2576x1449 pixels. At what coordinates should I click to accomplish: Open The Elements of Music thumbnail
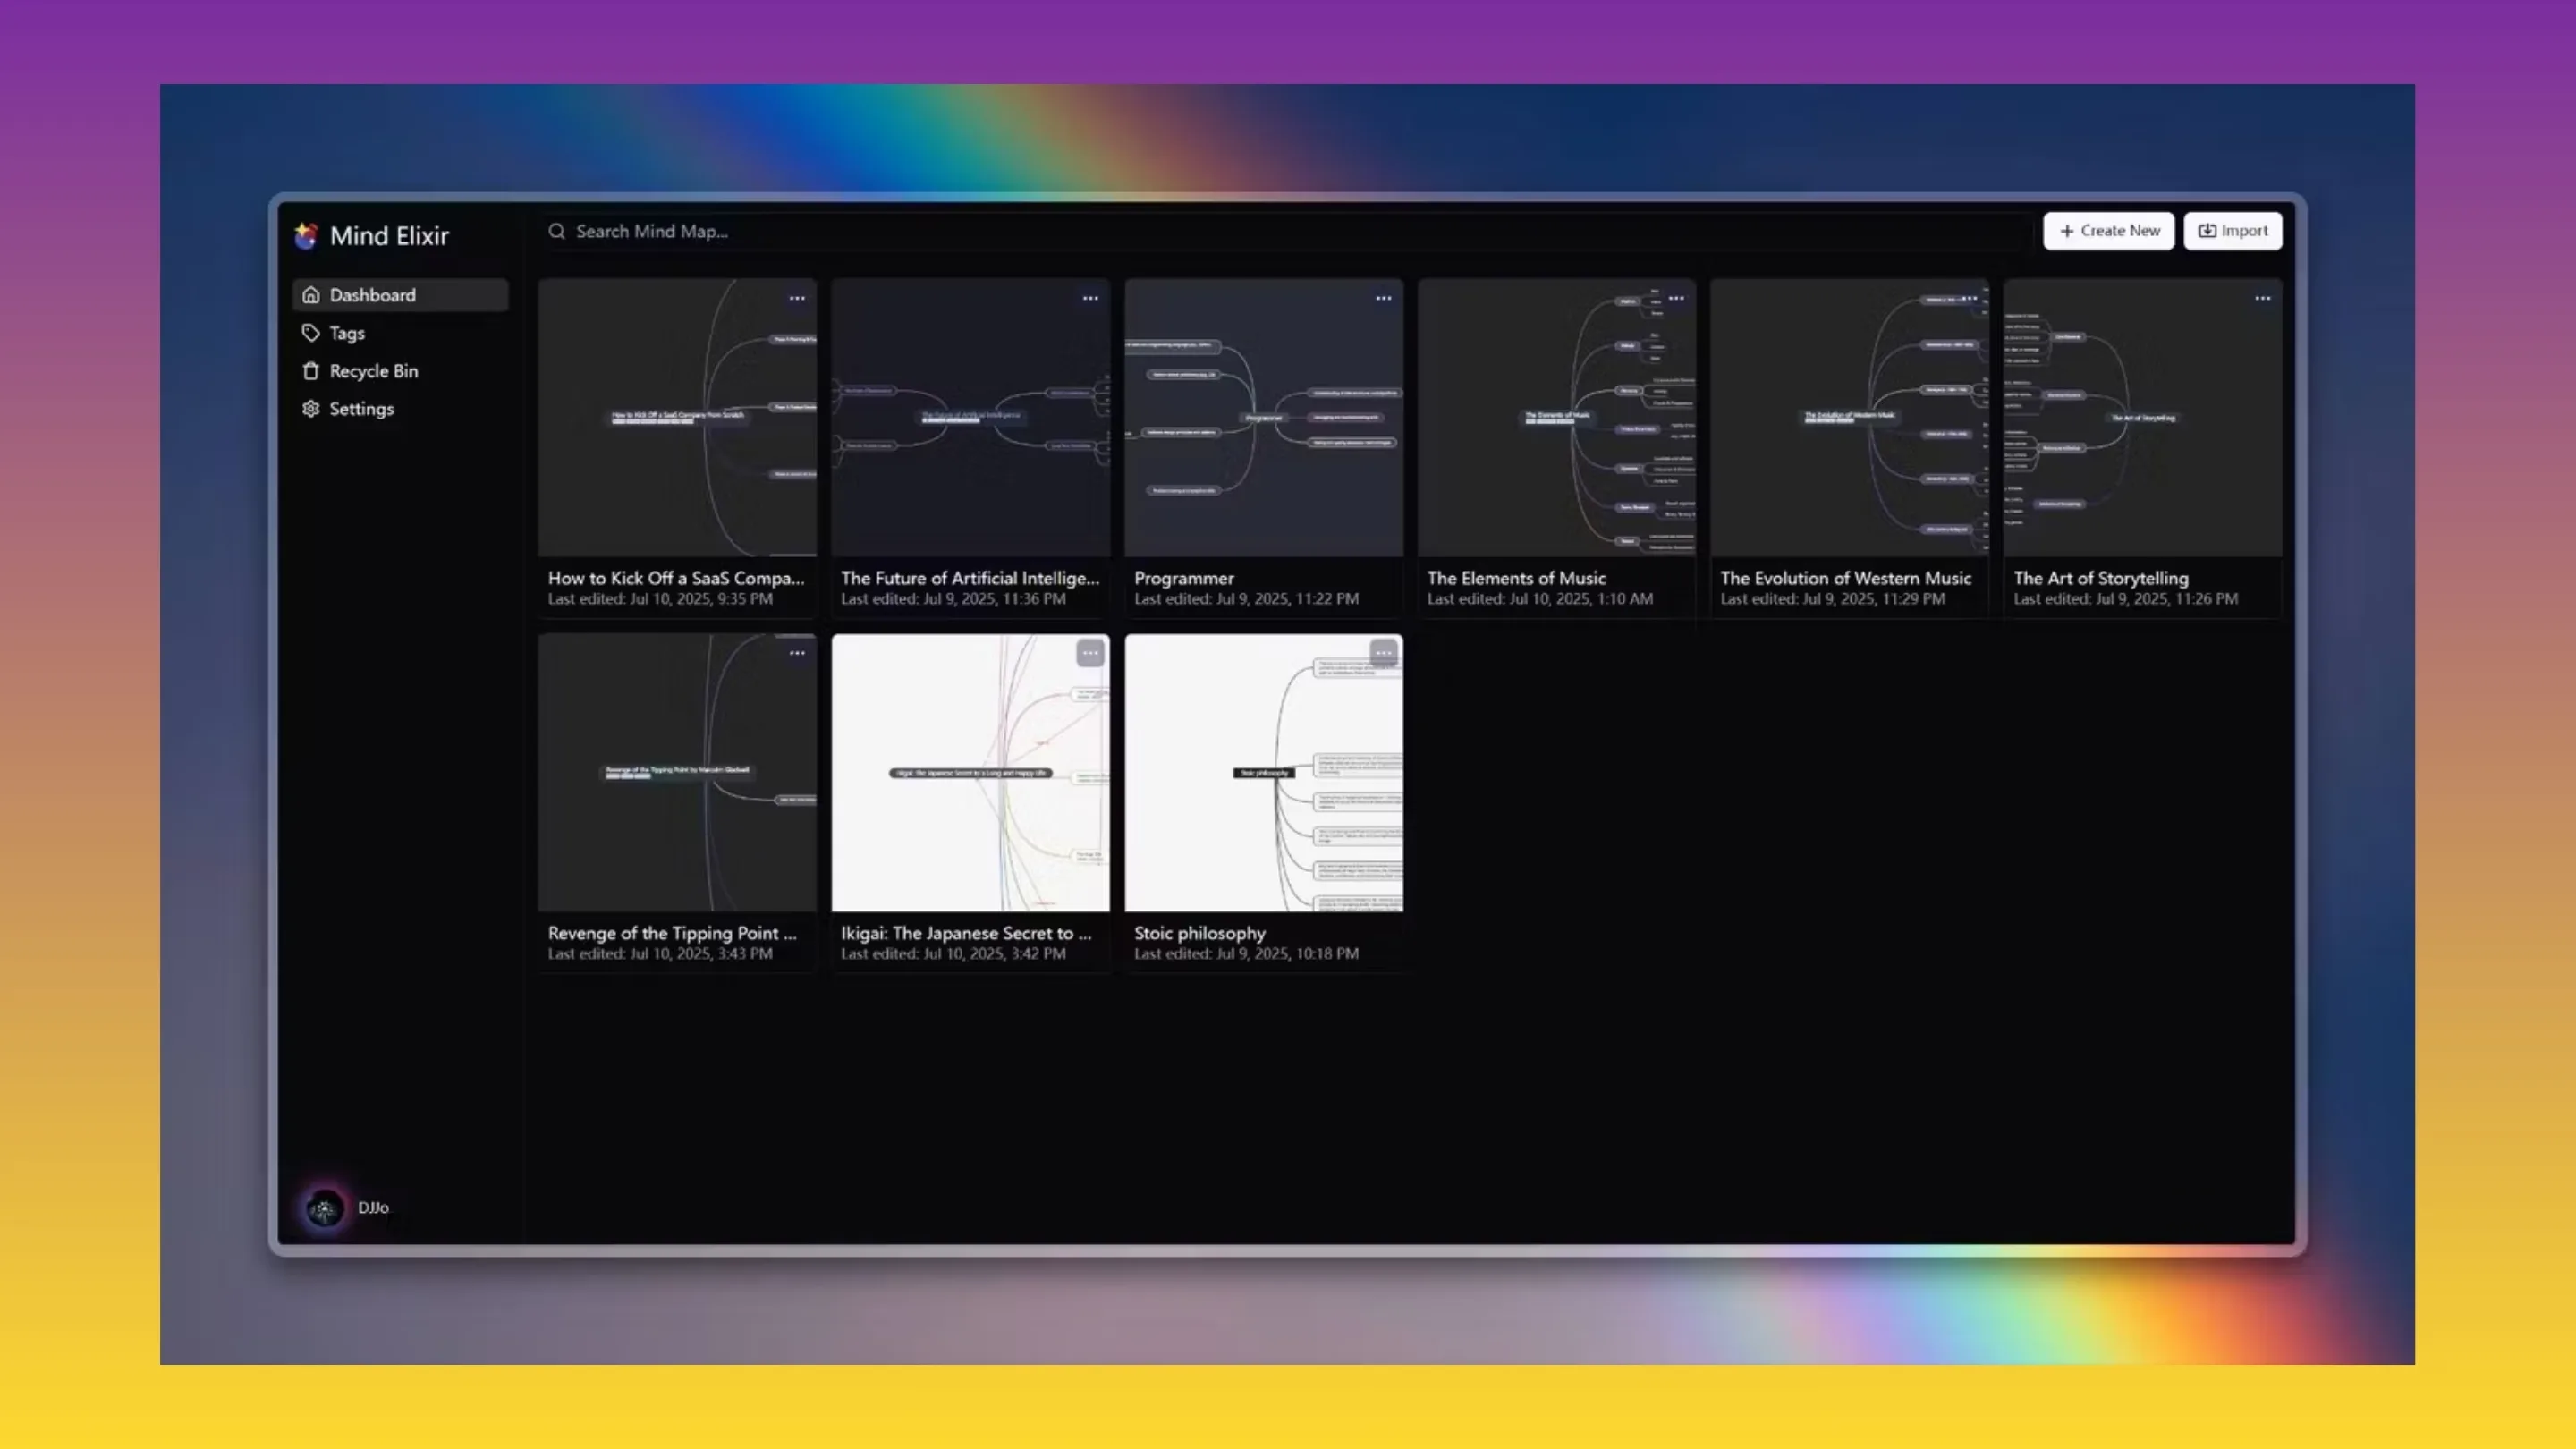(1557, 418)
